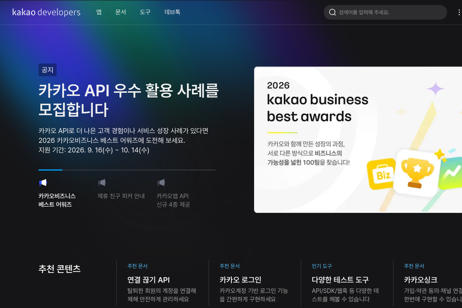Open the 카카오 API 우수 활용 사례를 모집합니다 headline

pos(129,100)
